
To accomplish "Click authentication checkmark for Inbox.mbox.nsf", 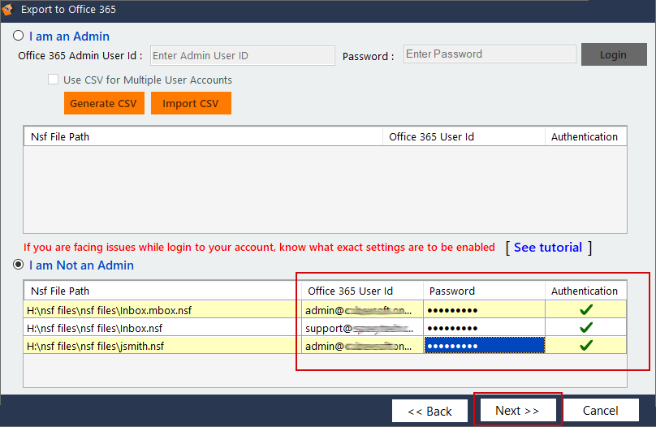I will point(586,309).
